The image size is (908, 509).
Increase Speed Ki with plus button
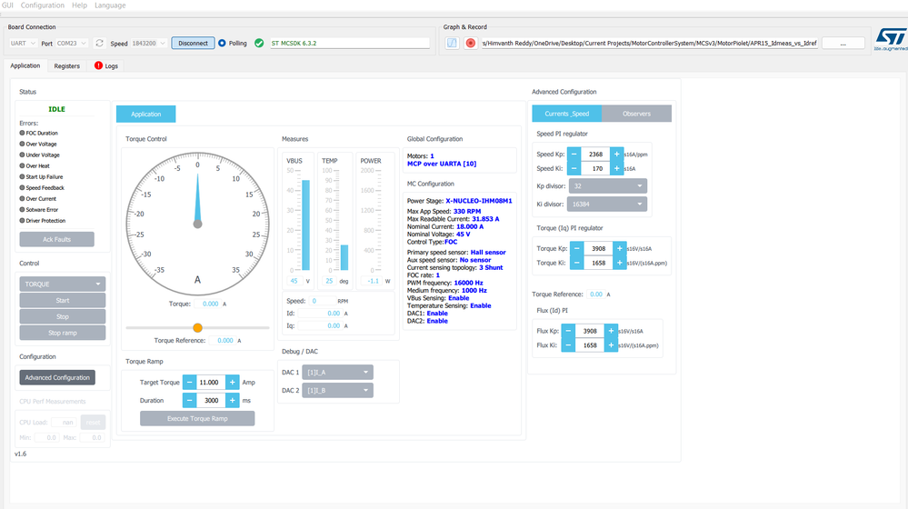617,168
